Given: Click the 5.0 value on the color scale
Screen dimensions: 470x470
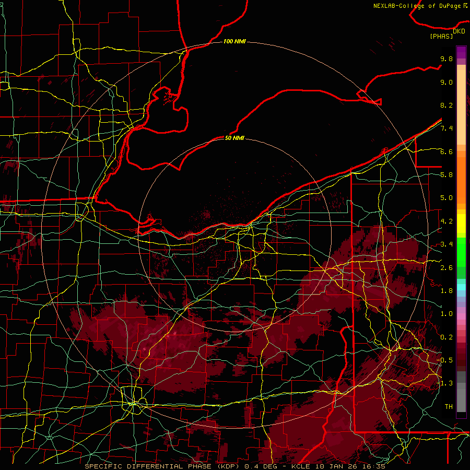Looking at the screenshot, I should click(446, 198).
